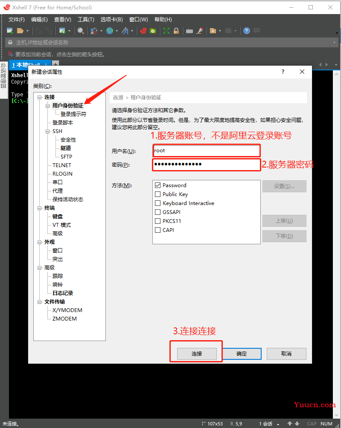
Task: Click the red Xshell swirl toolbar icon
Action: tap(143, 31)
